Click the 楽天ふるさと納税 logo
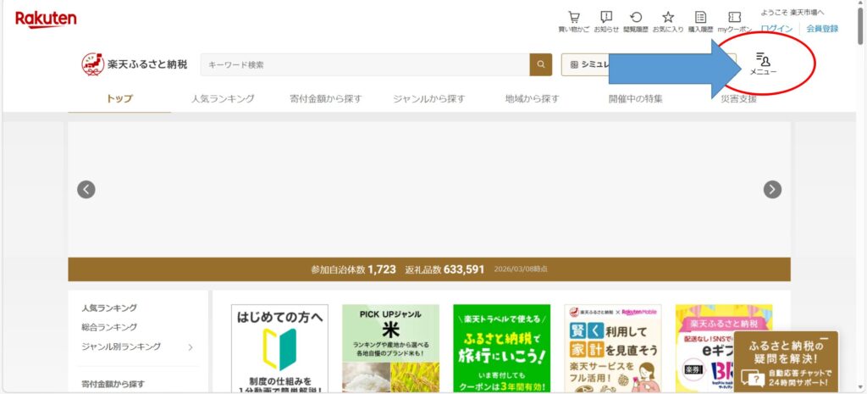 (135, 64)
